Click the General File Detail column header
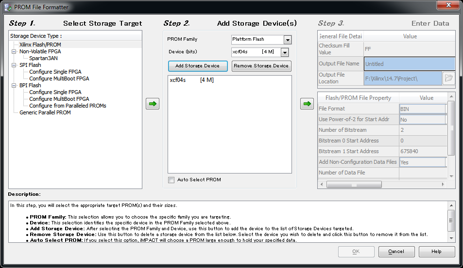 (x=341, y=36)
